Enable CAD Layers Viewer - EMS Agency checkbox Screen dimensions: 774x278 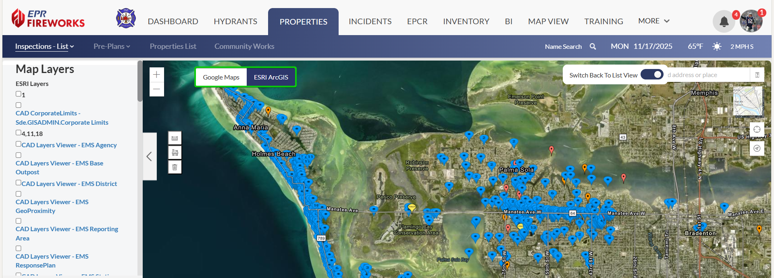(19, 144)
